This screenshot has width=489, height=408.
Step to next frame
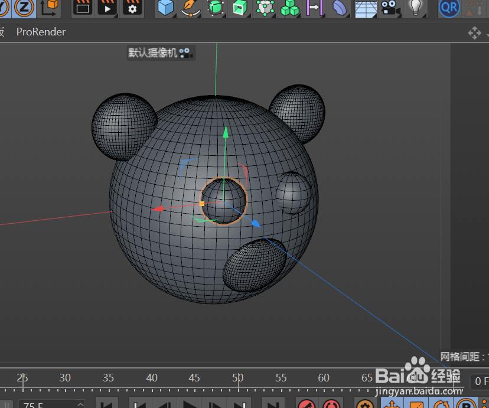click(214, 403)
